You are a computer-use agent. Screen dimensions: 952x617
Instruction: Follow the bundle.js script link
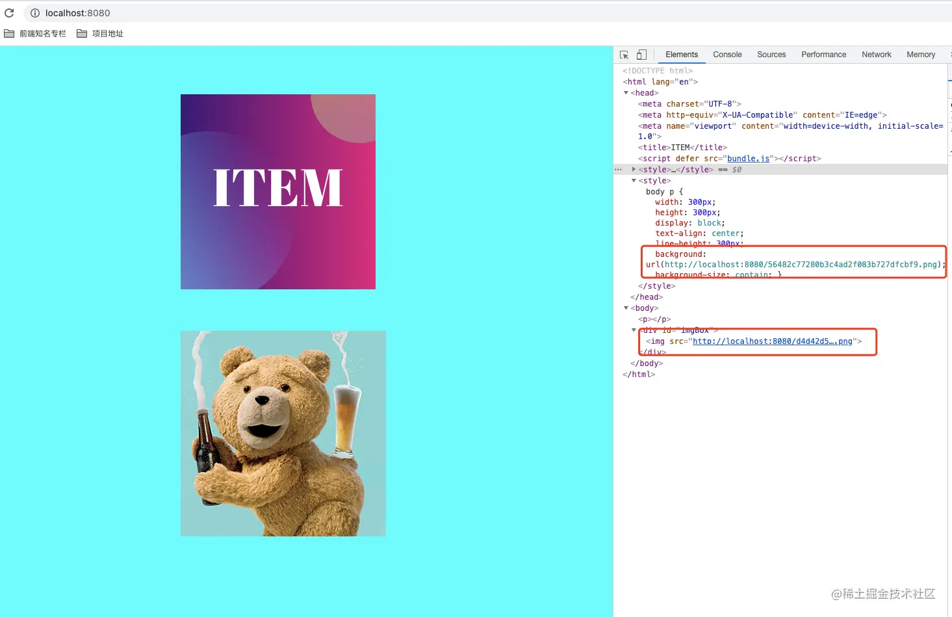[748, 159]
